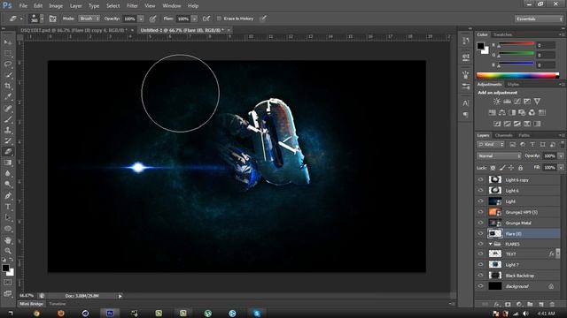
Task: Open the Image menu
Action: coord(56,6)
